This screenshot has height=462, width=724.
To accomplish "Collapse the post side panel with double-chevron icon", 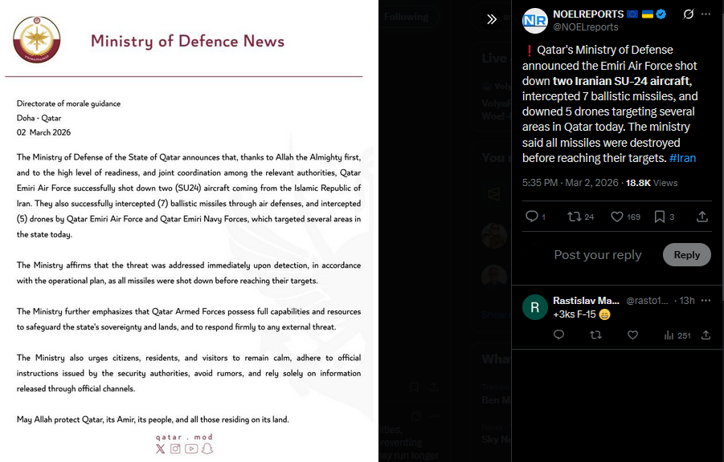I will tap(492, 19).
